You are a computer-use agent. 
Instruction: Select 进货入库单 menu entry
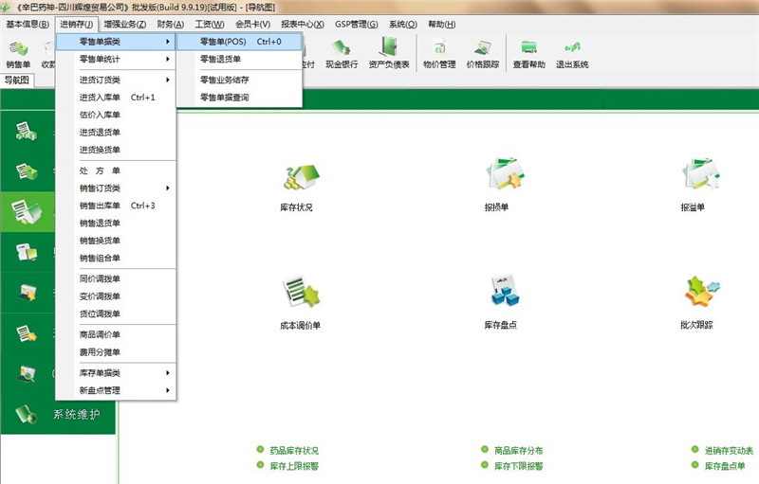tap(115, 98)
